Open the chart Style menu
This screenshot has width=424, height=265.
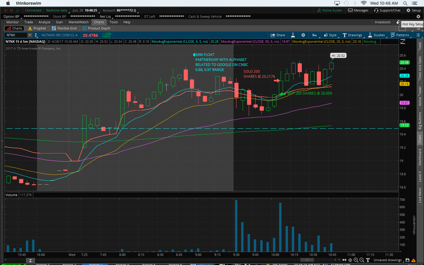point(330,35)
